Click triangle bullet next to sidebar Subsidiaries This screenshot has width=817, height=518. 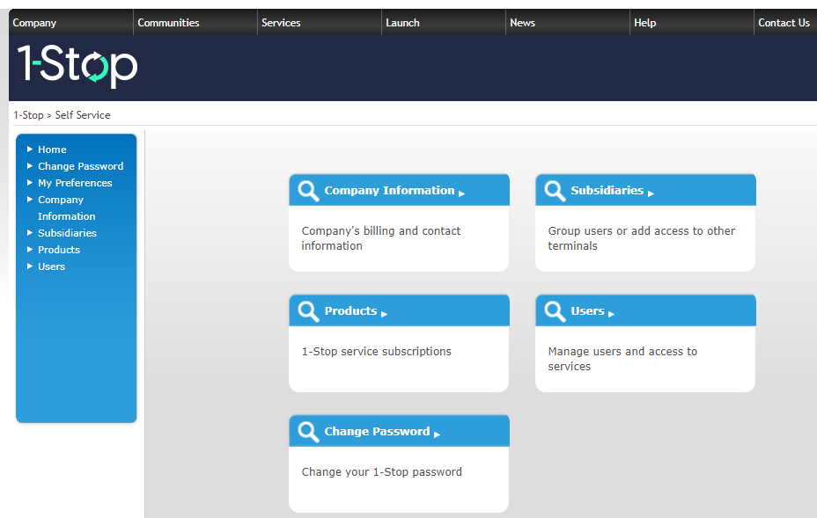[x=30, y=233]
